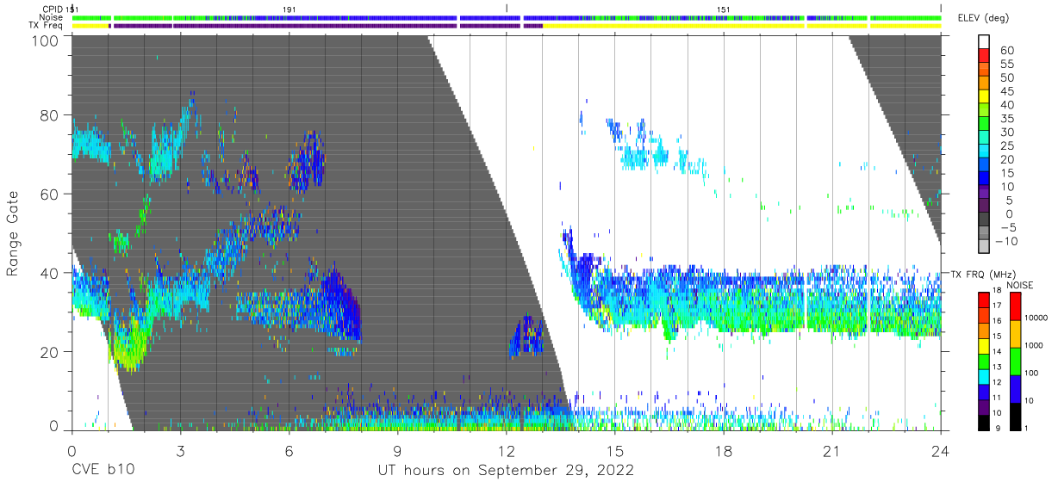Click the 'Range Gate' y-axis label
This screenshot has width=1058, height=488.
(13, 233)
